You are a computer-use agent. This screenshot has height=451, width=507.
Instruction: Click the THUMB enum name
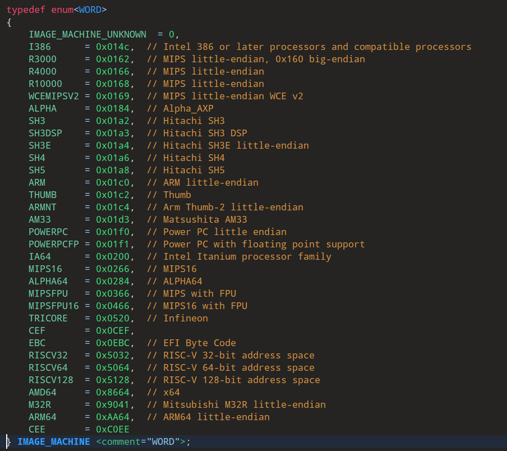pos(43,195)
